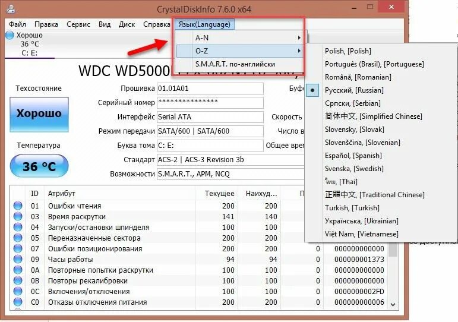The image size is (458, 322).
Task: Click current value 141 in Время раскрутки row
Action: [x=228, y=217]
